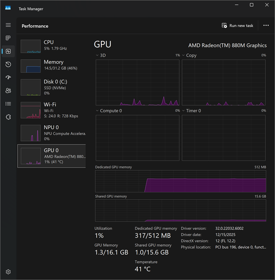Open the Users page icon
The height and width of the screenshot is (280, 275).
(8, 90)
